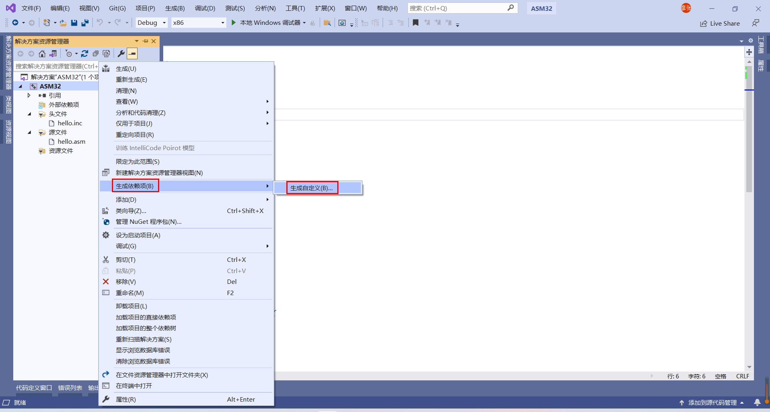Click the Collapse All icon in Solution Explorer
The height and width of the screenshot is (412, 770).
point(95,54)
